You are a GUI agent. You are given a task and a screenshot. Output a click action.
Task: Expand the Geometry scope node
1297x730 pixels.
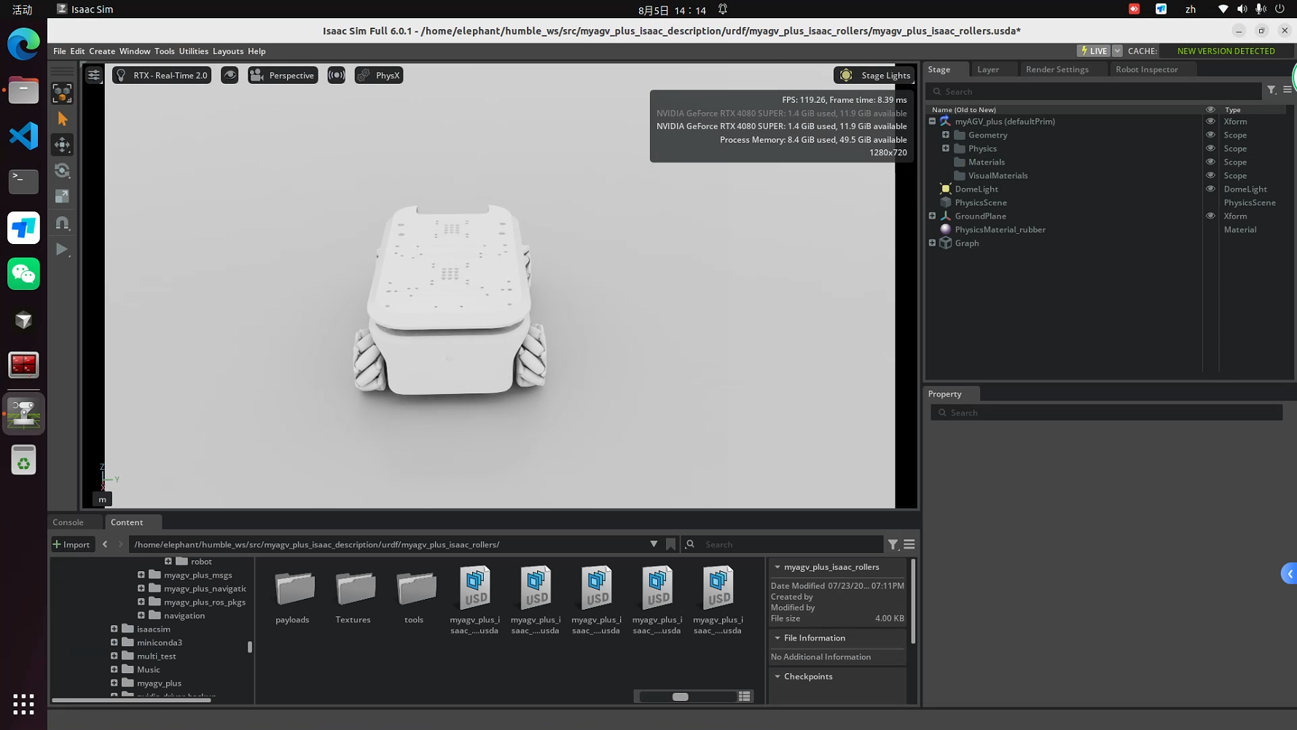[946, 135]
